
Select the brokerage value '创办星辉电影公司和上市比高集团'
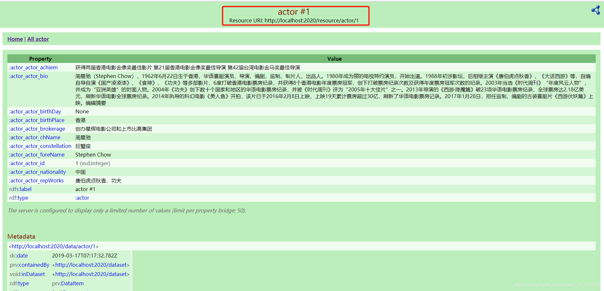(114, 129)
